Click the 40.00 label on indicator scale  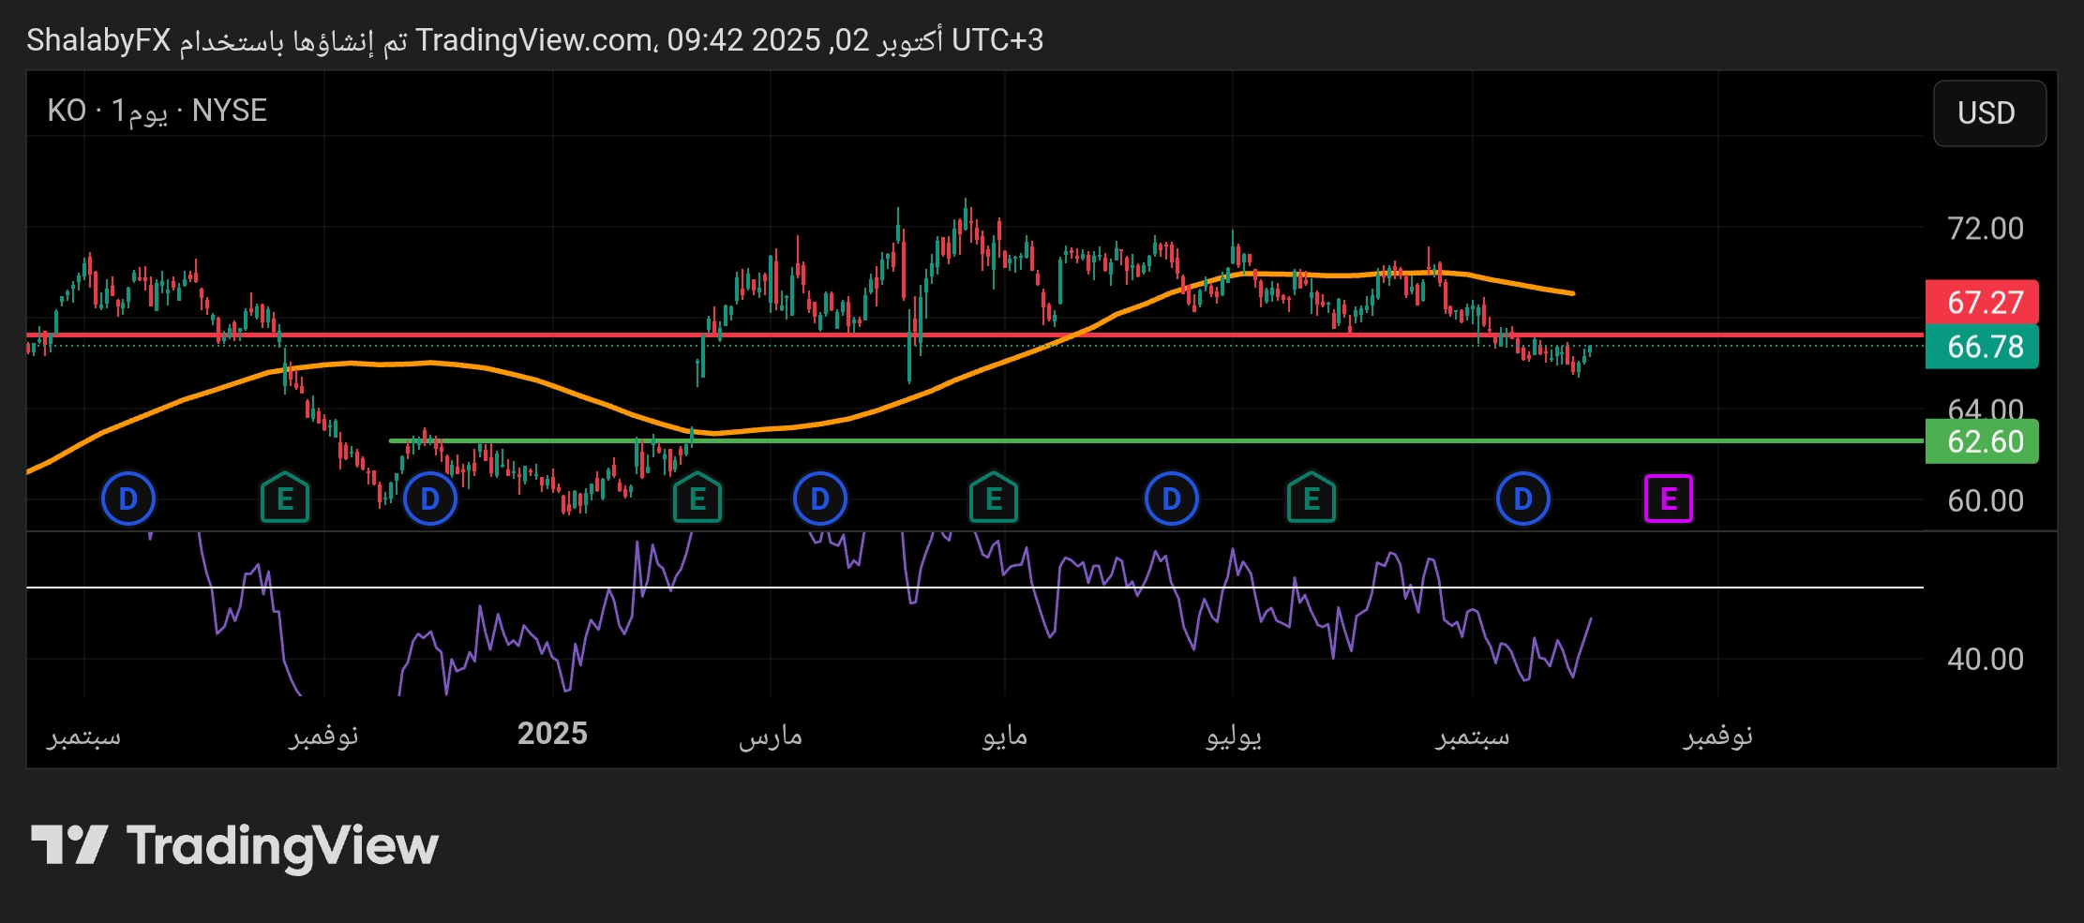pos(1985,659)
